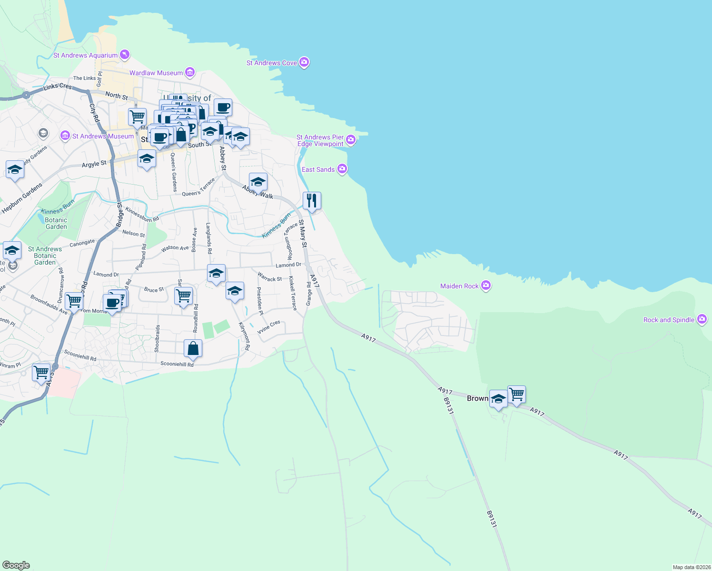The image size is (712, 571).
Task: Select the Brownhills place label
Action: point(477,398)
